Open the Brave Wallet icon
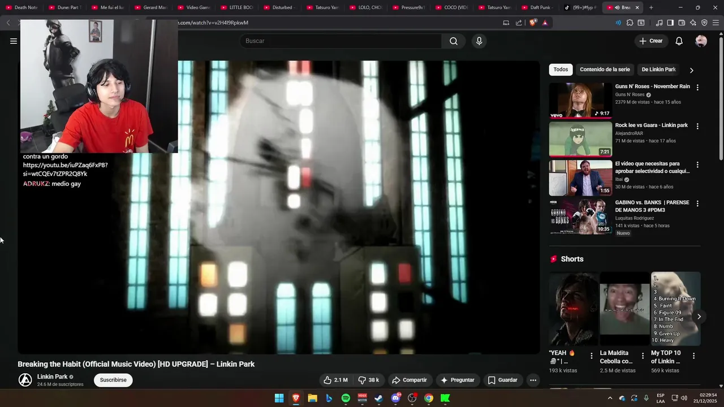Screen dimensions: 724x407 coord(682,23)
